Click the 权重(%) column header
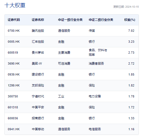Image resolution: width=144 pixels, height=139 pixels. 130,20
